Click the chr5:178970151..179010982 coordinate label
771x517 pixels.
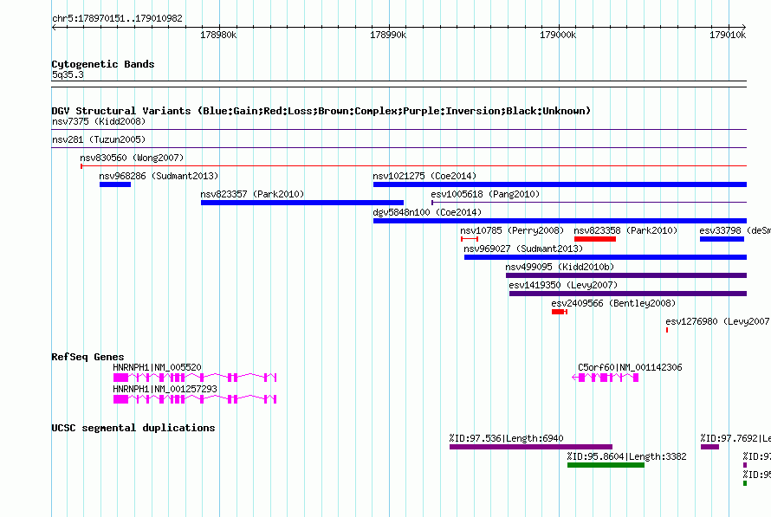click(117, 18)
